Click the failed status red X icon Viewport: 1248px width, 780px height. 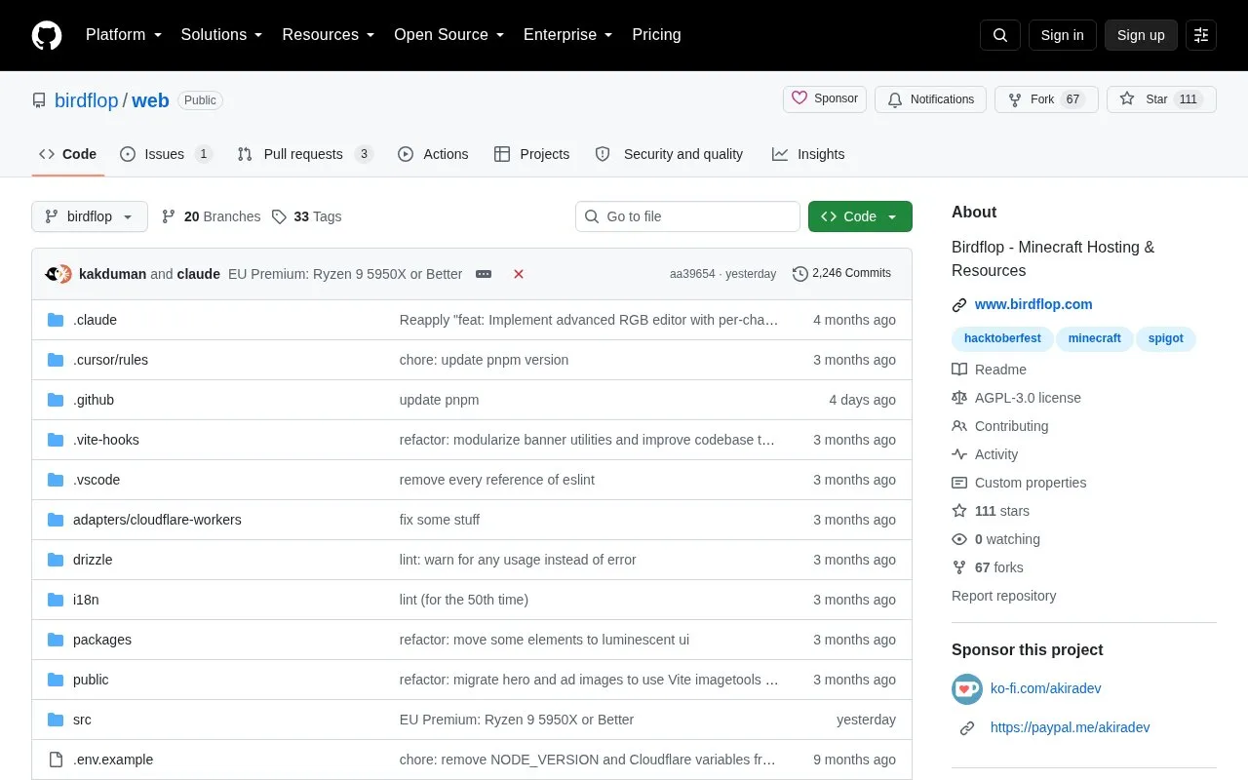(519, 274)
